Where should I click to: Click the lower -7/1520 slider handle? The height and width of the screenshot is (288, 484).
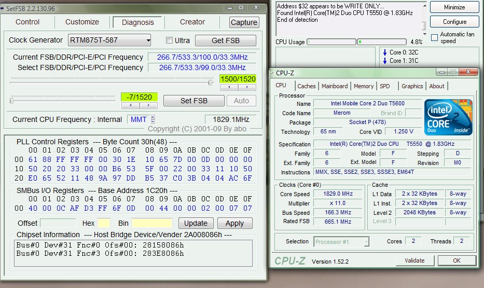point(12,100)
